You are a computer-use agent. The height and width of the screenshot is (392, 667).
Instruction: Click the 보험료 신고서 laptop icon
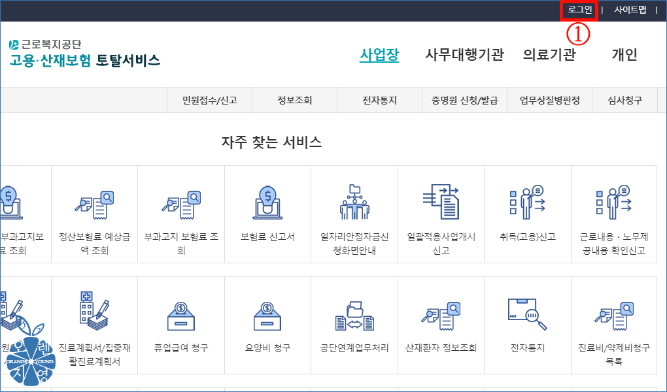pos(267,203)
